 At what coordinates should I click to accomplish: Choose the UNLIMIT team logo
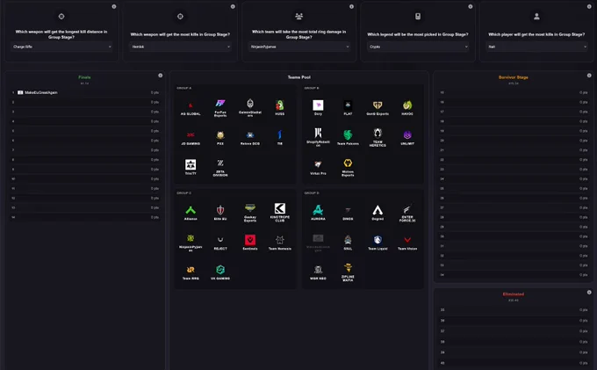click(407, 134)
